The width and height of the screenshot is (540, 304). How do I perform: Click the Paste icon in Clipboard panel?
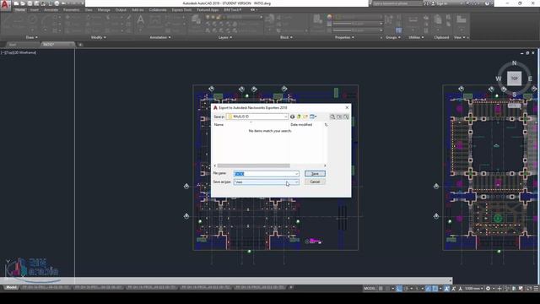[438, 20]
